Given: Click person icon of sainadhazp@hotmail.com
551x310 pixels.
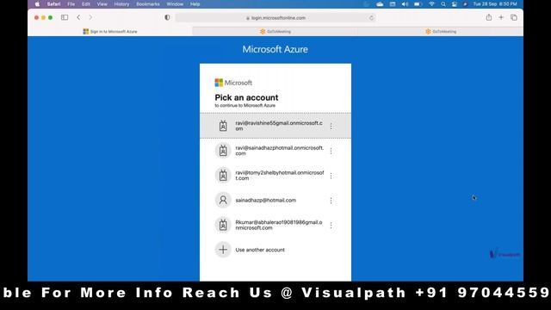Looking at the screenshot, I should 223,201.
